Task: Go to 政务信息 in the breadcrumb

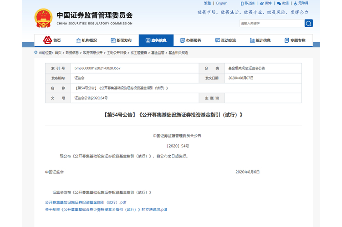Action: (72, 53)
